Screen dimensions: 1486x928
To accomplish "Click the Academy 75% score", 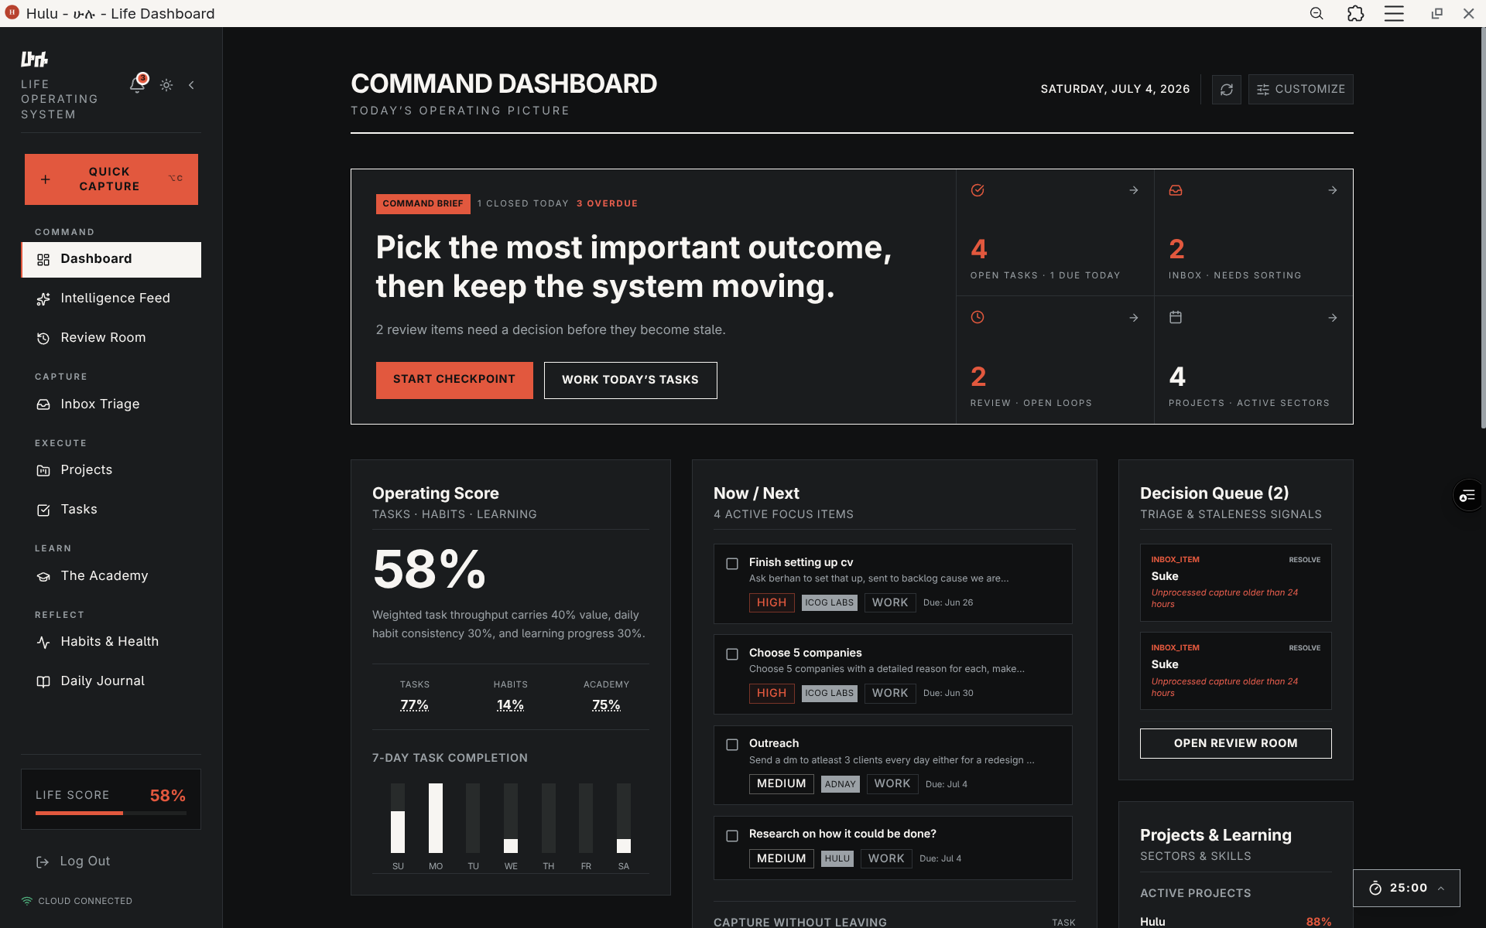I will [606, 705].
